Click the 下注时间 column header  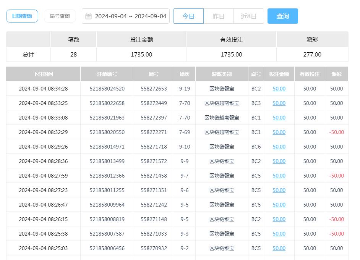pyautogui.click(x=43, y=74)
